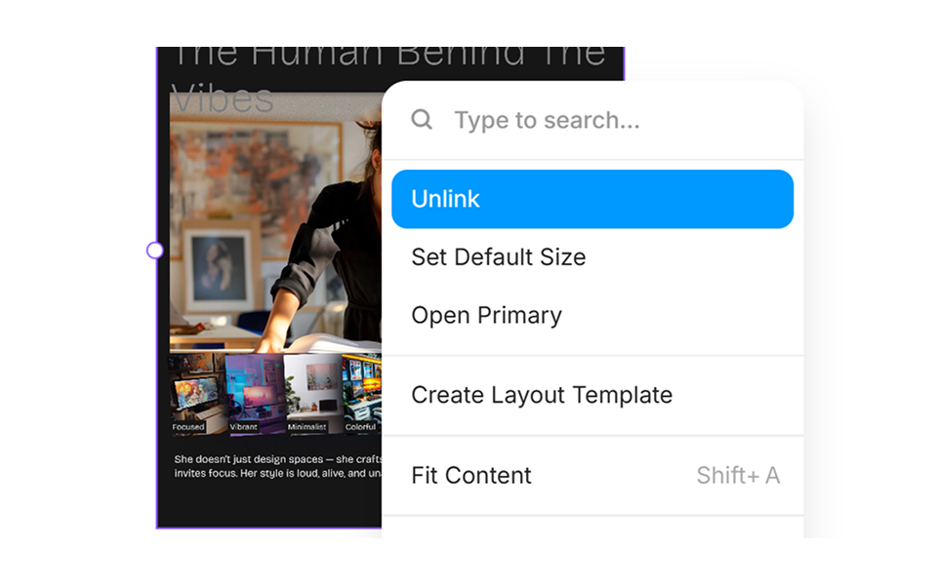Viewport: 937px width, 585px height.
Task: Select Create Layout Template
Action: tap(542, 395)
